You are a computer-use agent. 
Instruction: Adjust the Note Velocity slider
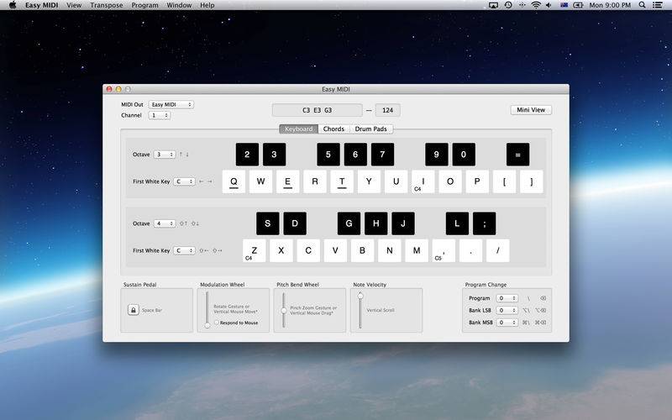pos(360,310)
